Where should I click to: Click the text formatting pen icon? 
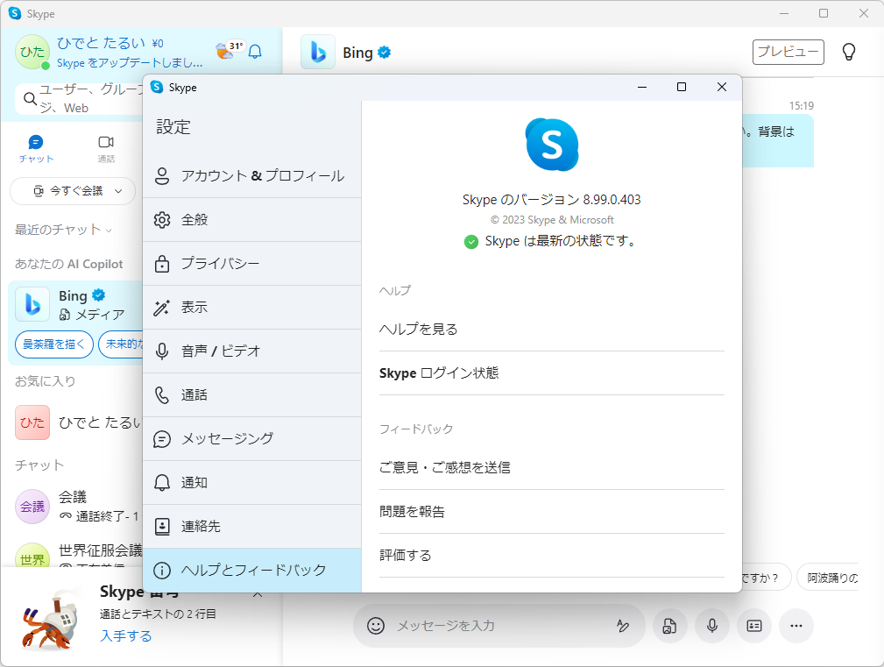tap(624, 626)
